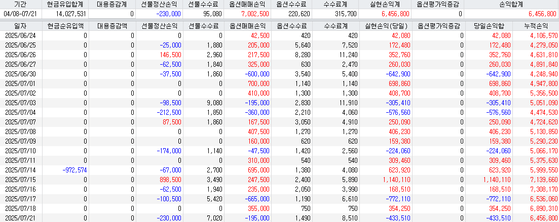Image resolution: width=559 pixels, height=222 pixels.
Task: Select the date row 2025/07/17
Action: [21, 199]
